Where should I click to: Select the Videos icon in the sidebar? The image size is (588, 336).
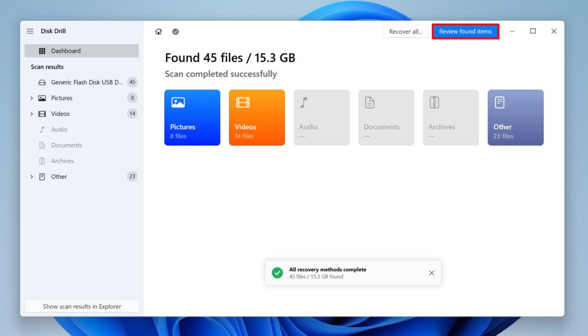pyautogui.click(x=43, y=114)
